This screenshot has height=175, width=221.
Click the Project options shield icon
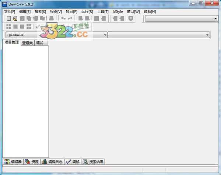click(x=131, y=18)
